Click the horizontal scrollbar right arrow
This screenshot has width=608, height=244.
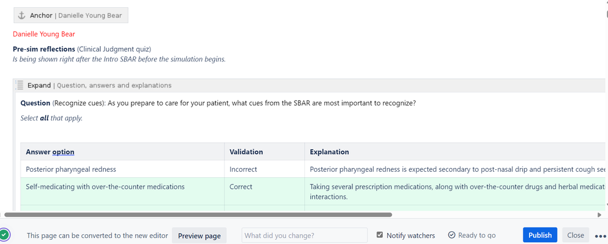coord(600,214)
